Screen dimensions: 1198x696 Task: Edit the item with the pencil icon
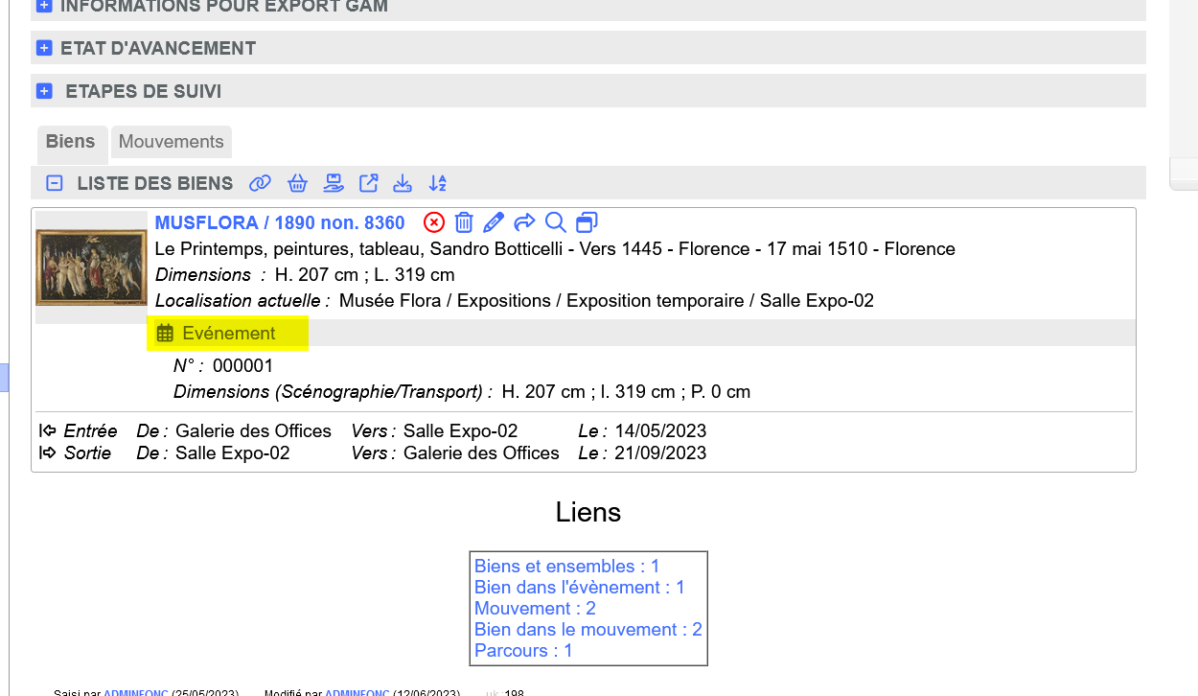coord(494,222)
